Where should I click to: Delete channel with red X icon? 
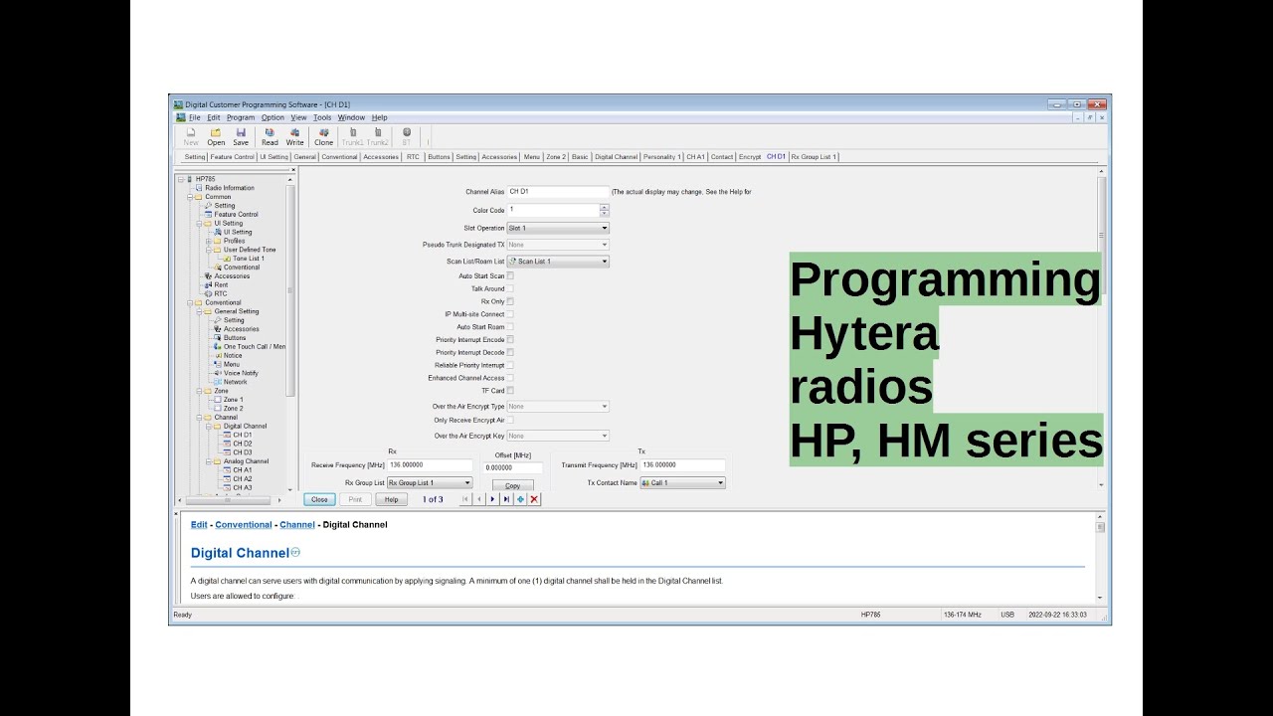(534, 499)
